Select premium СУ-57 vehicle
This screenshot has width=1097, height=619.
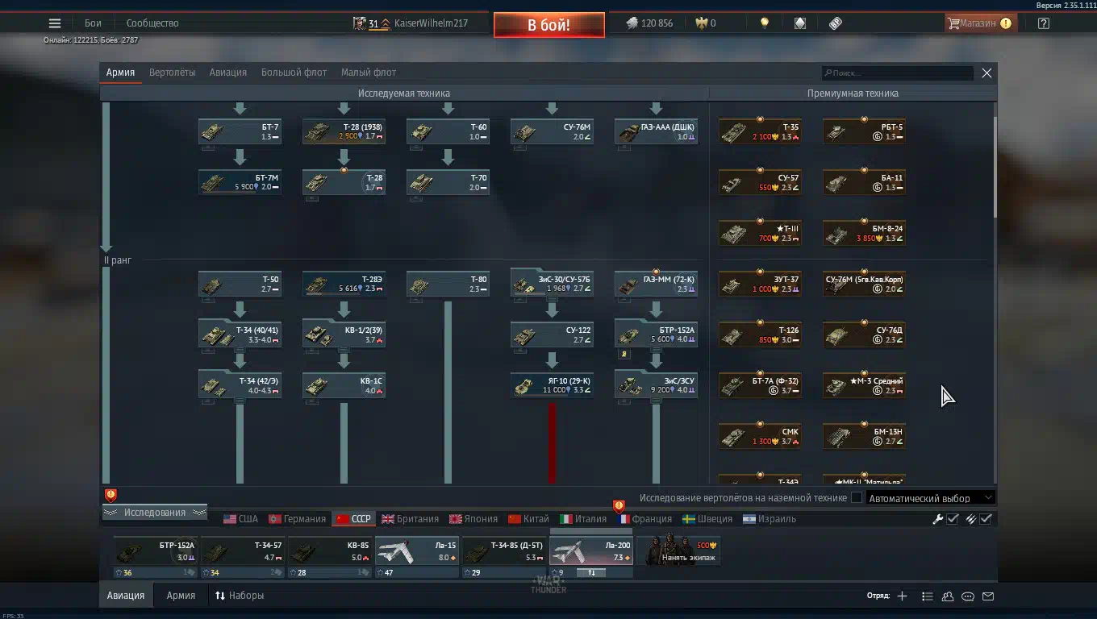[760, 182]
